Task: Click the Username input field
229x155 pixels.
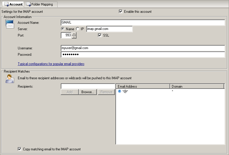Action: click(142, 48)
